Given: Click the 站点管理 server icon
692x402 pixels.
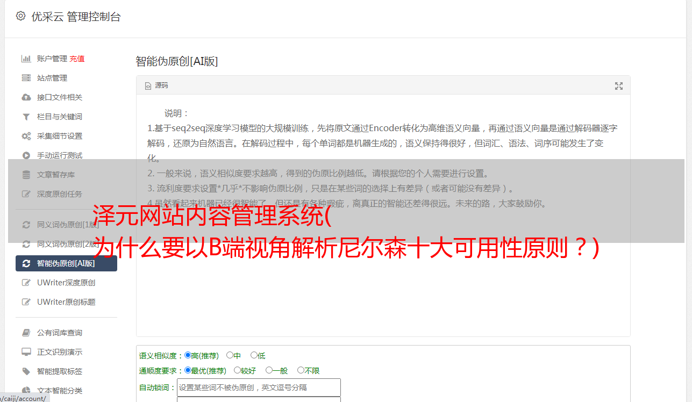Looking at the screenshot, I should [x=26, y=78].
